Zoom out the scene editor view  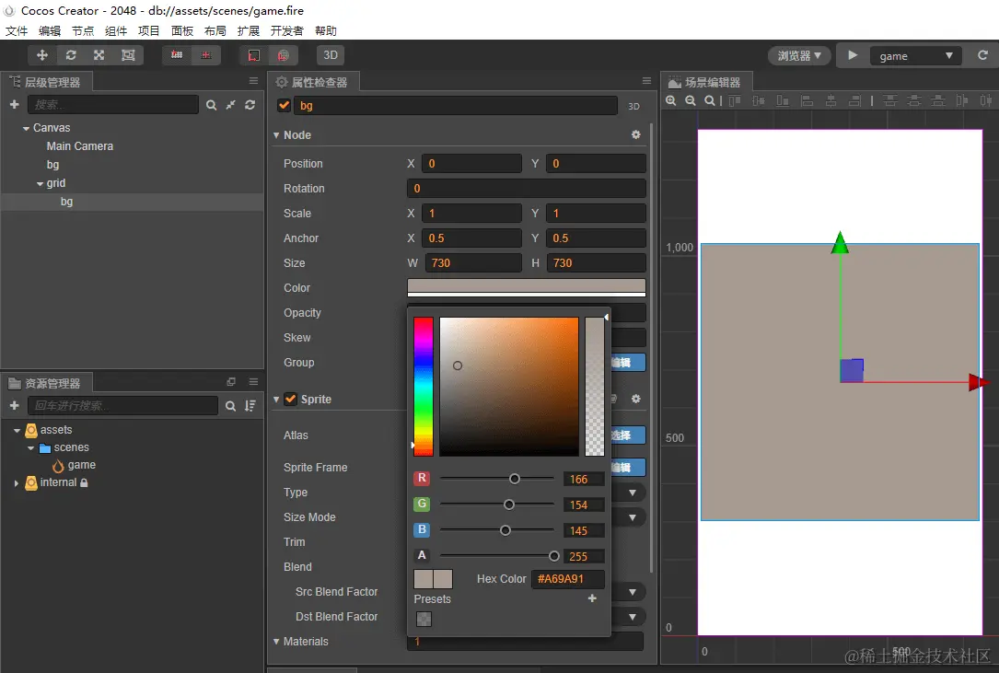[x=690, y=100]
